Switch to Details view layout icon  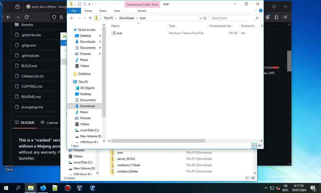[254, 146]
